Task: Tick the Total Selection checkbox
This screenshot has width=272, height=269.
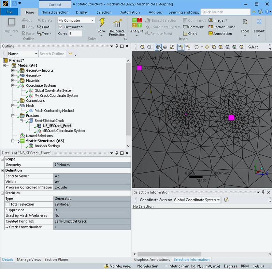Action: tap(8, 204)
